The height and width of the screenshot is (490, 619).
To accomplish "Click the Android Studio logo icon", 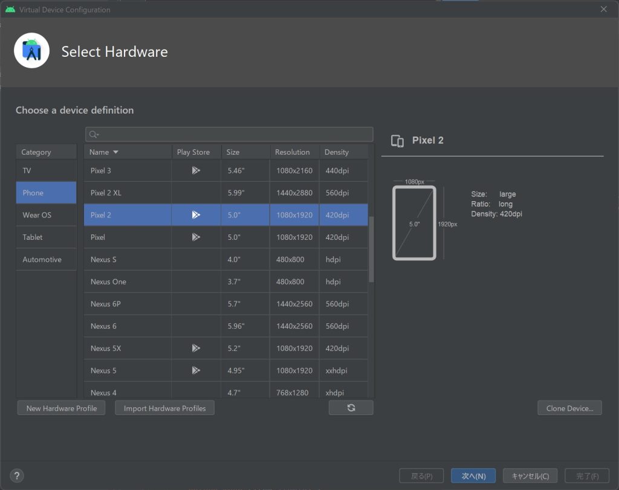I will 31,51.
